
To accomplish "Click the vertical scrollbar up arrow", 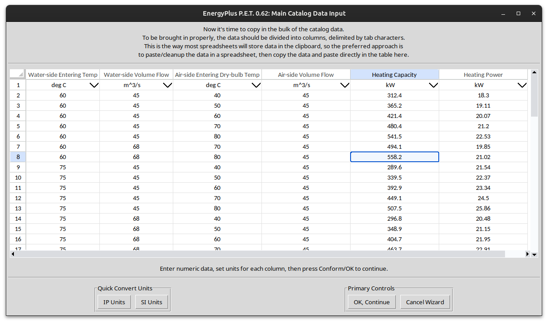I will (534, 72).
